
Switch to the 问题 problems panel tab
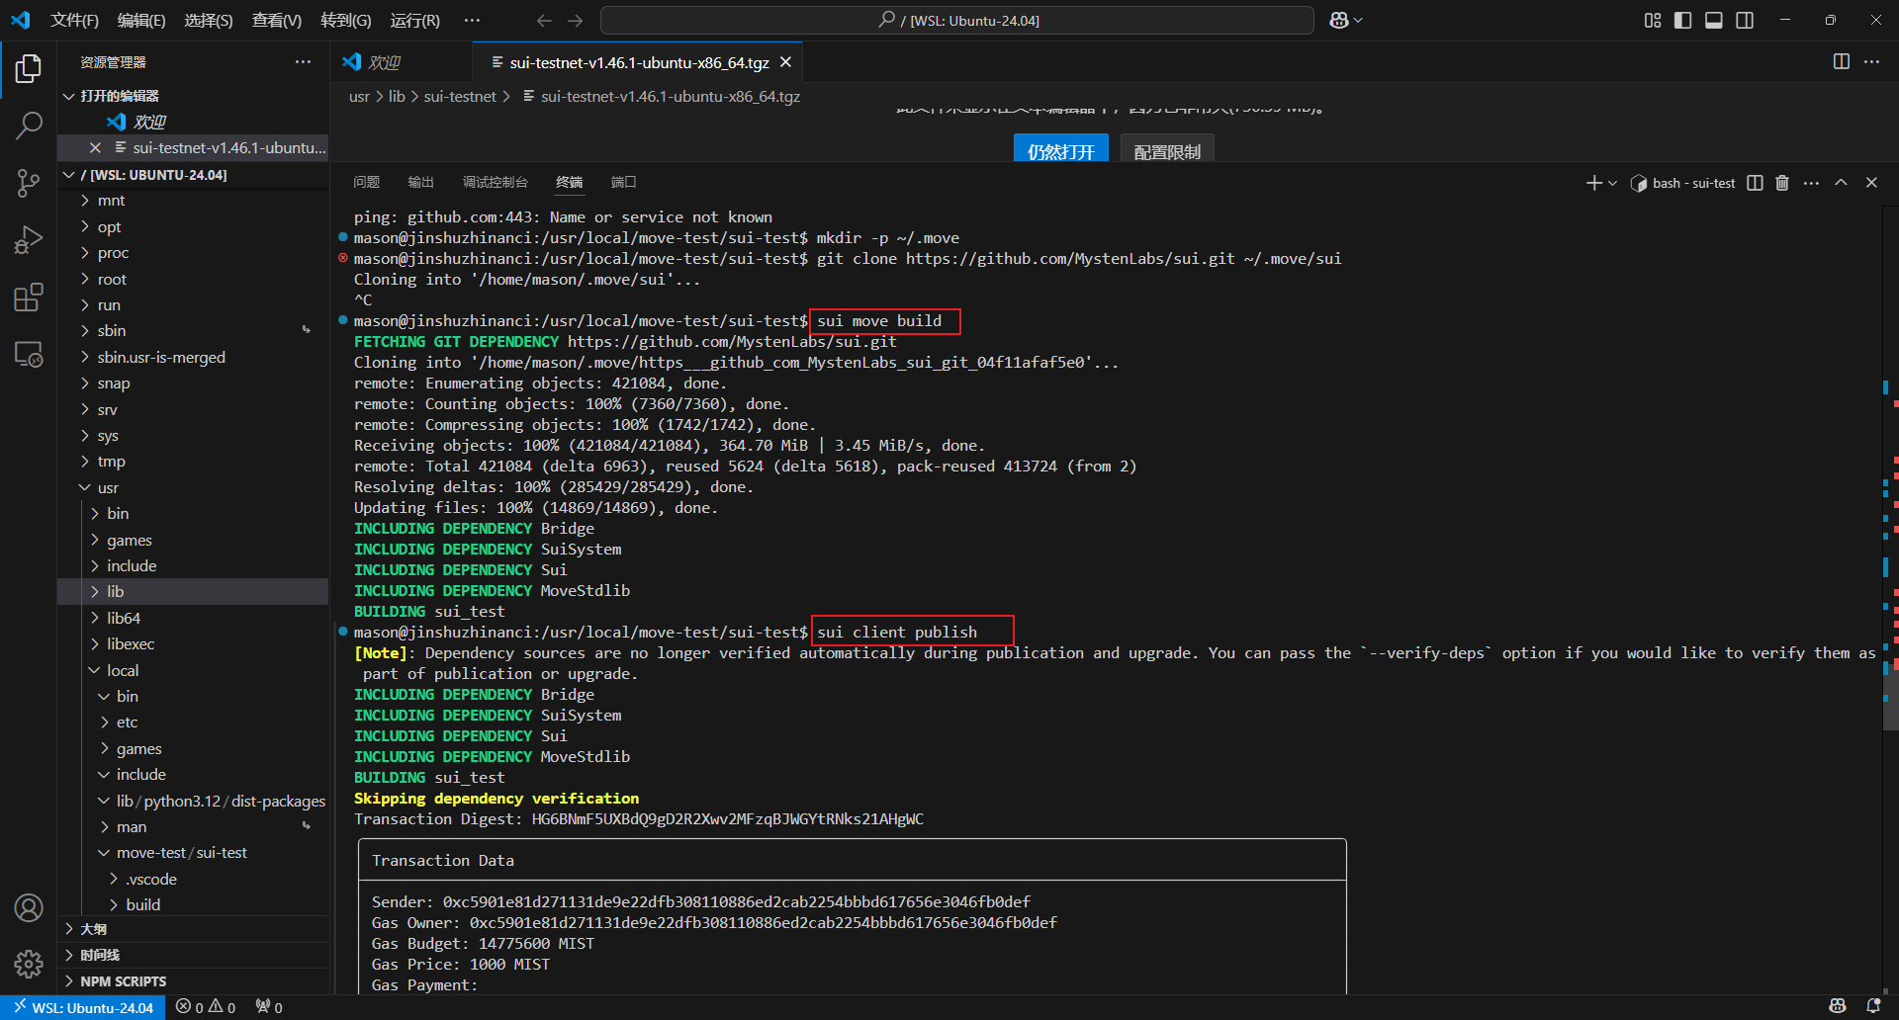click(366, 182)
